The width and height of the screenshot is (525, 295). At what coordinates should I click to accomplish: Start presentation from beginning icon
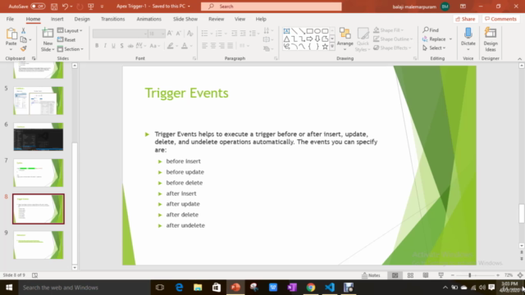coord(91,7)
